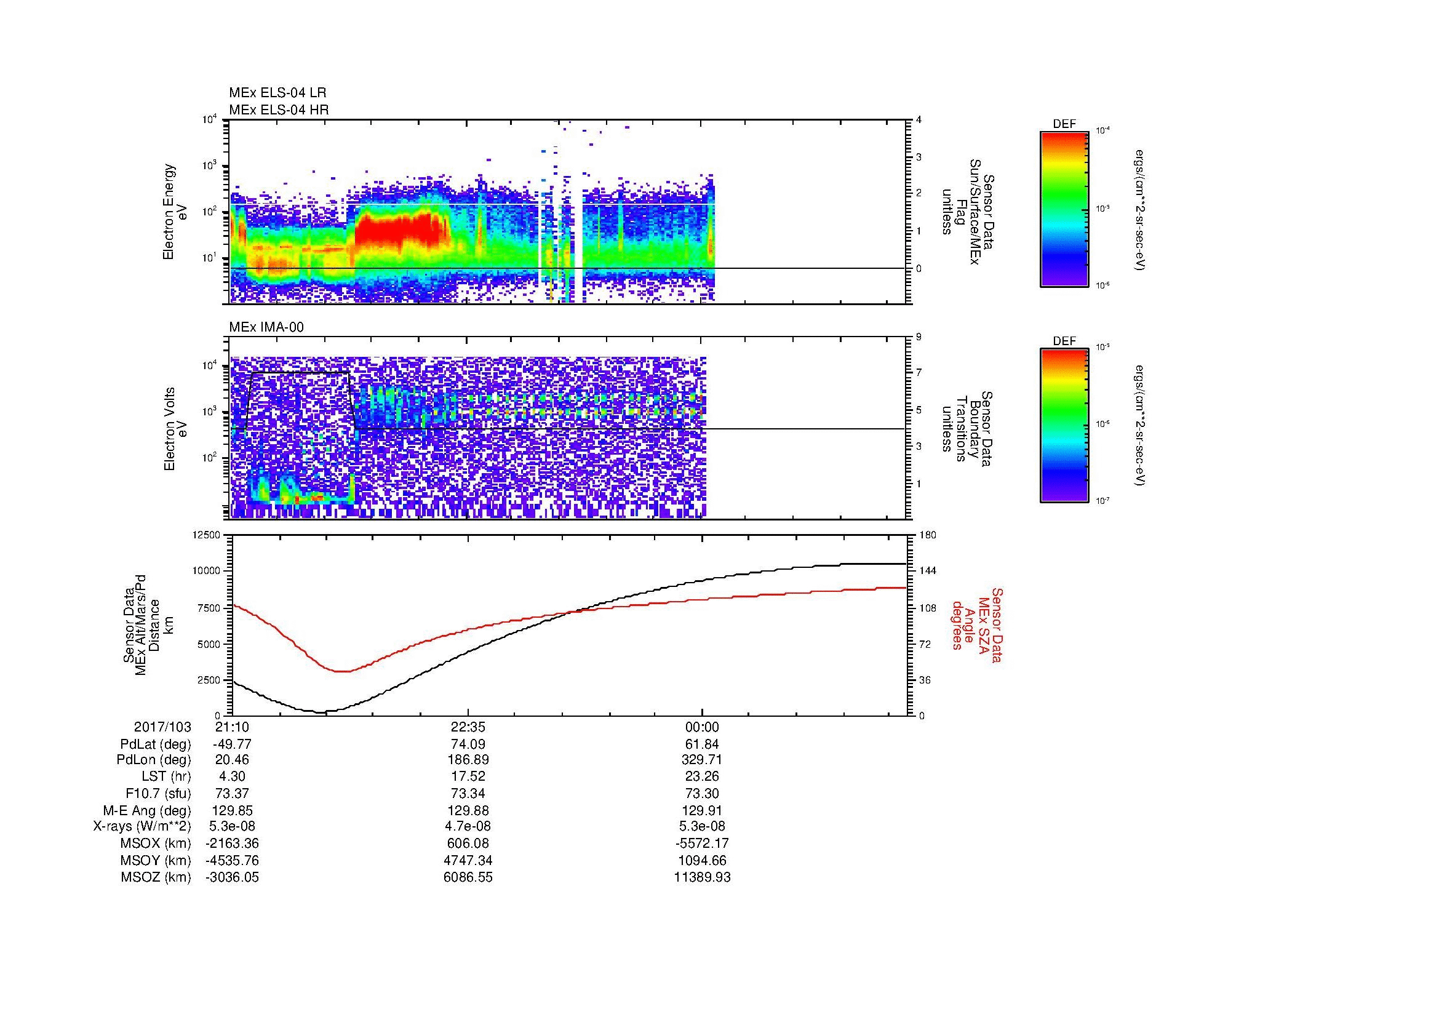Click M-E Ang value '129.88'

pyautogui.click(x=468, y=811)
